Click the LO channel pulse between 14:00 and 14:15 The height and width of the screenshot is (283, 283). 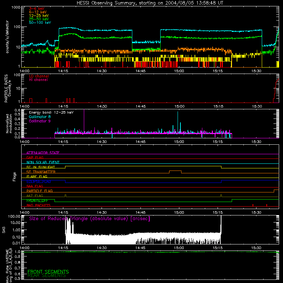pyautogui.click(x=46, y=100)
